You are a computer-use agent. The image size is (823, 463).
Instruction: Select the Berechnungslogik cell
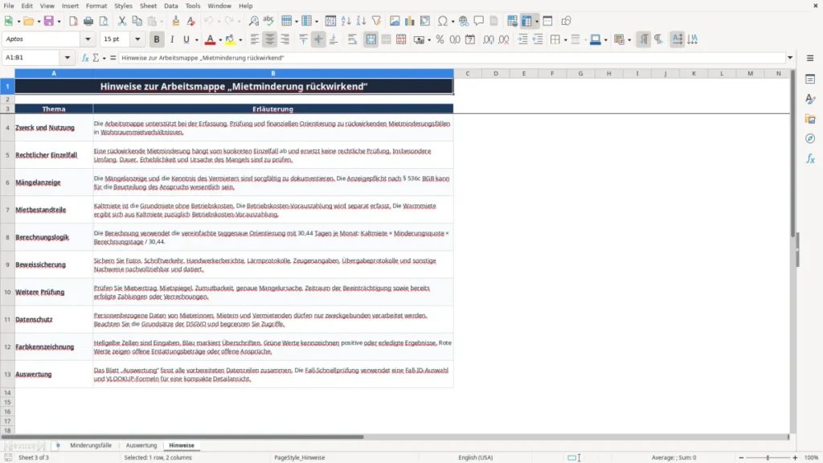coord(54,237)
